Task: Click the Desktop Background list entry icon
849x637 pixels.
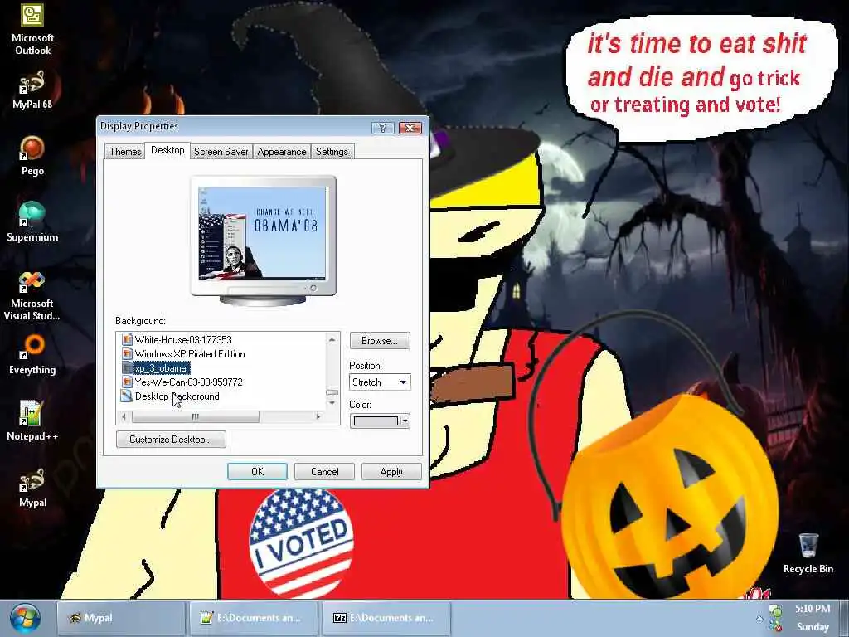Action: 127,396
